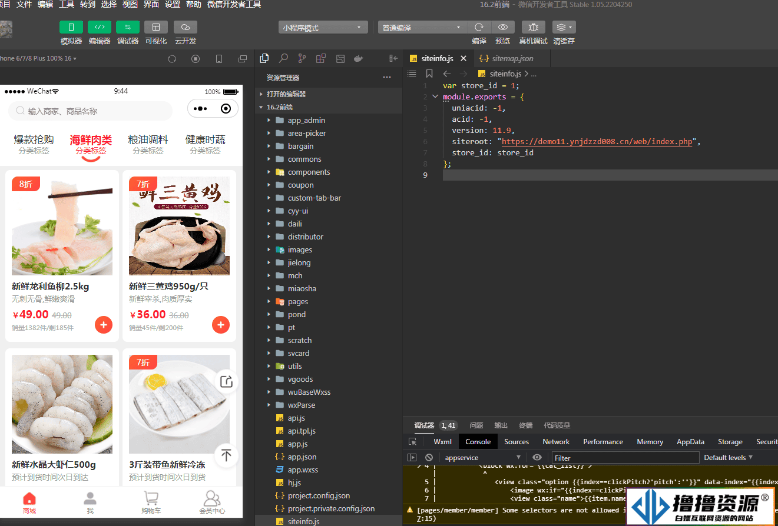Open project.config.json in explorer
The width and height of the screenshot is (778, 526).
click(x=329, y=495)
